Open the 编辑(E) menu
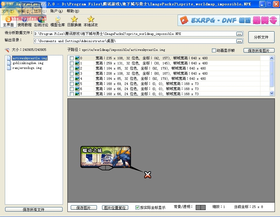Screen dimensions: 280x217 [x=24, y=11]
